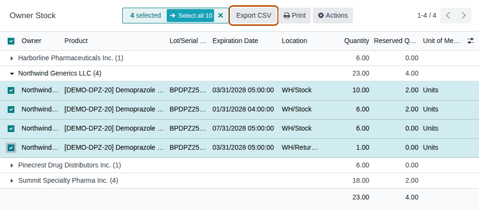The width and height of the screenshot is (479, 210).
Task: Click the 1-4 / 4 pager counter
Action: 427,16
